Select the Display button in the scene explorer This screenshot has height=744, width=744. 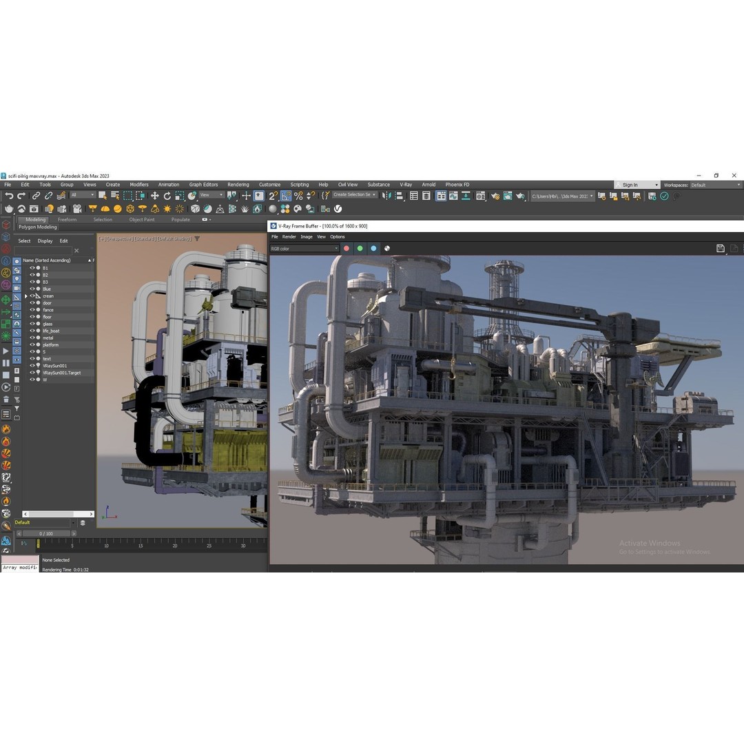[x=45, y=240]
